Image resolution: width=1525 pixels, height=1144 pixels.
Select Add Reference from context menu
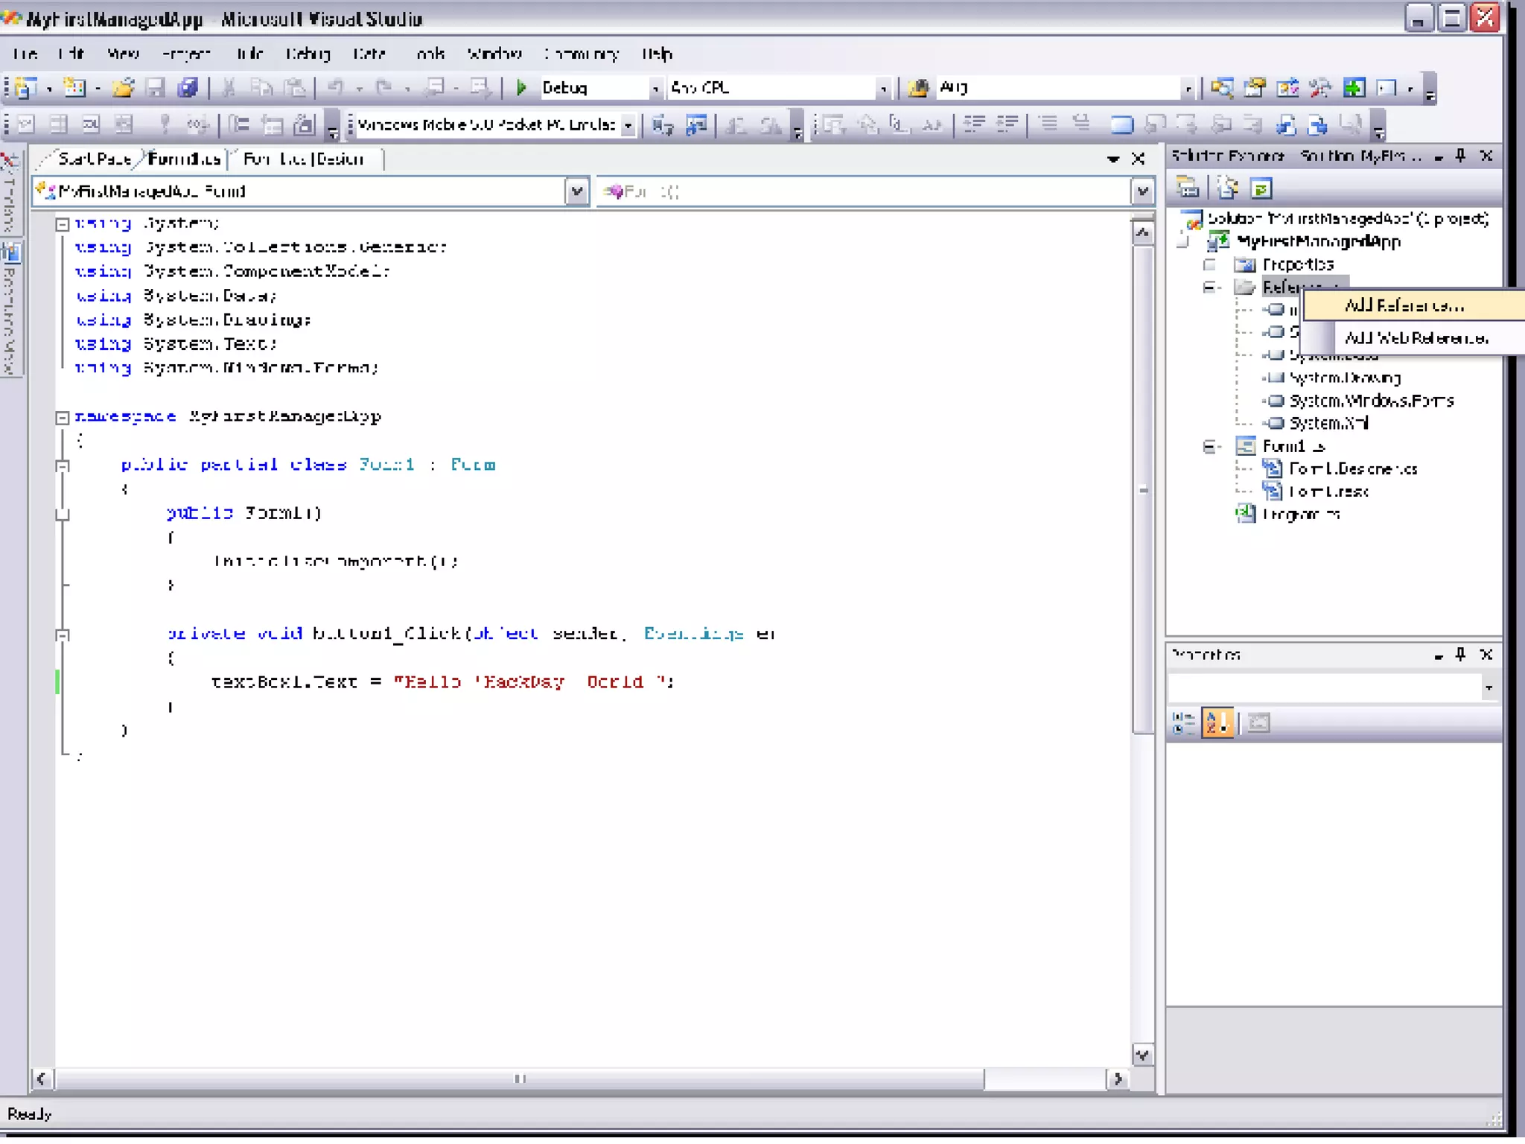[1404, 305]
